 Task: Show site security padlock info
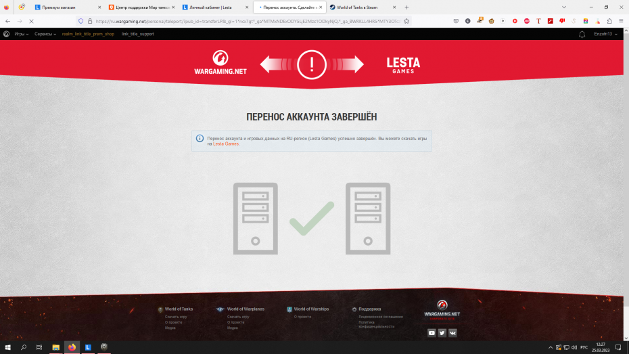90,21
